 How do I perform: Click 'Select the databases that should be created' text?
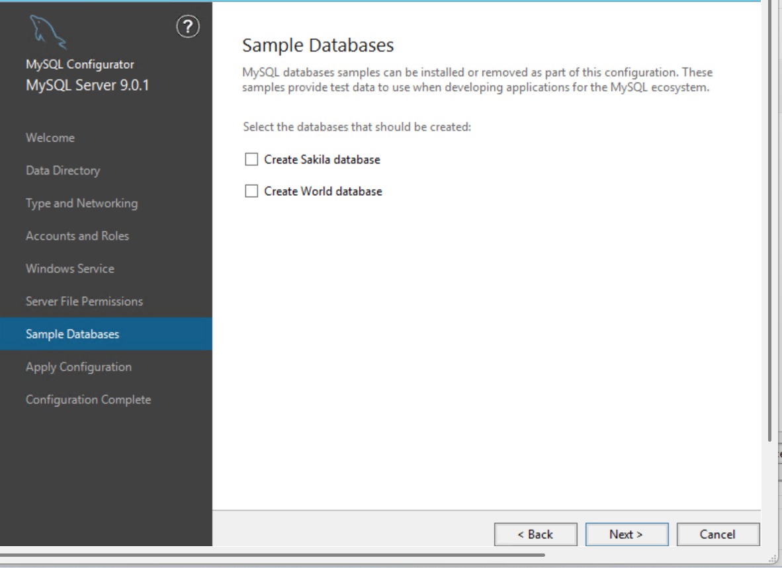click(x=357, y=127)
